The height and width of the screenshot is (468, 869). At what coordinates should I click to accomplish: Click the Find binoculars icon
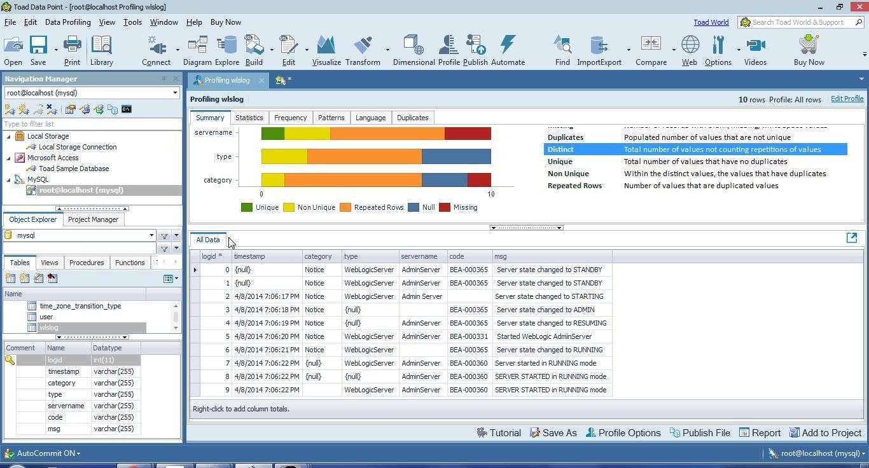(x=562, y=51)
